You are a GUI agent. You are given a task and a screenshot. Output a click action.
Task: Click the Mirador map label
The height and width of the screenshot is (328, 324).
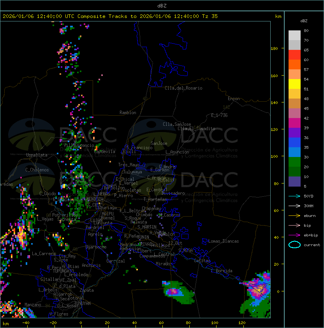[164, 264]
